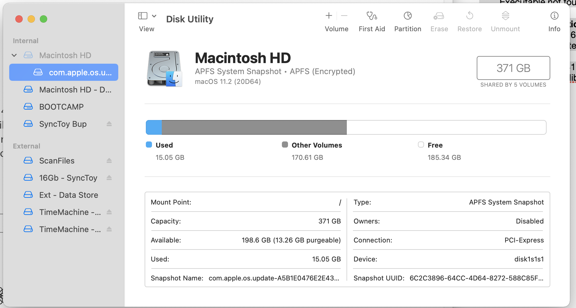Select the SyncToy Bup volume
This screenshot has width=576, height=308.
64,124
